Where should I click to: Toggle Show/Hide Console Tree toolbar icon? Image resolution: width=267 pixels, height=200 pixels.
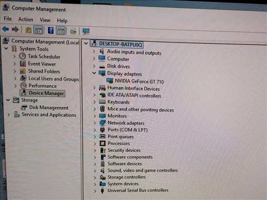tap(38, 30)
